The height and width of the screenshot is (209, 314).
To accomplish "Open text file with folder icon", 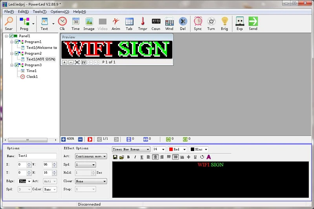I will (x=122, y=157).
